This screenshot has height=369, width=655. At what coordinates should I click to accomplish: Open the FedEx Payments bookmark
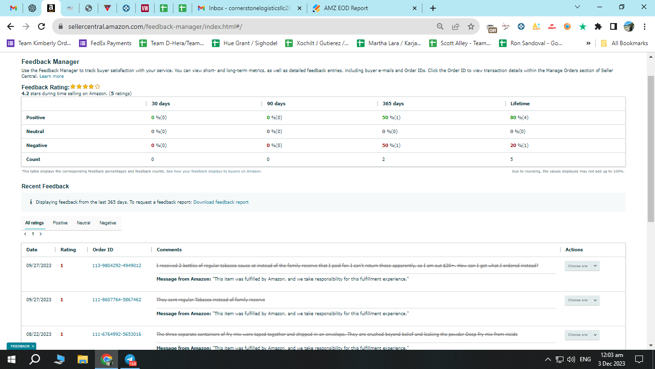tap(105, 43)
